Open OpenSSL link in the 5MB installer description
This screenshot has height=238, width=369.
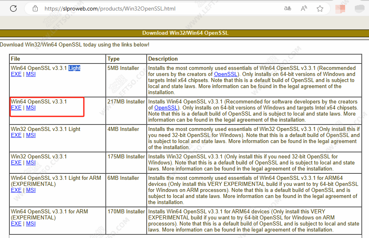[x=226, y=74]
